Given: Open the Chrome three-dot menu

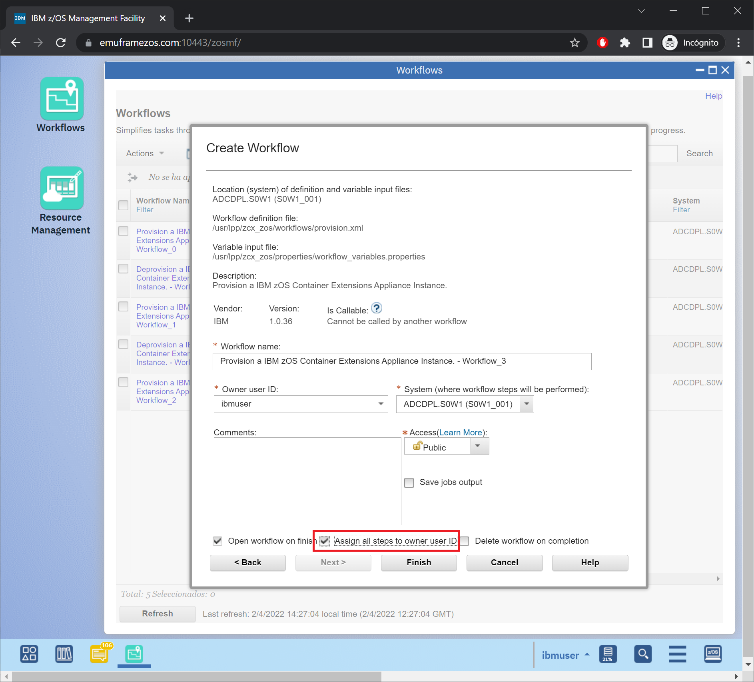Looking at the screenshot, I should (x=738, y=43).
